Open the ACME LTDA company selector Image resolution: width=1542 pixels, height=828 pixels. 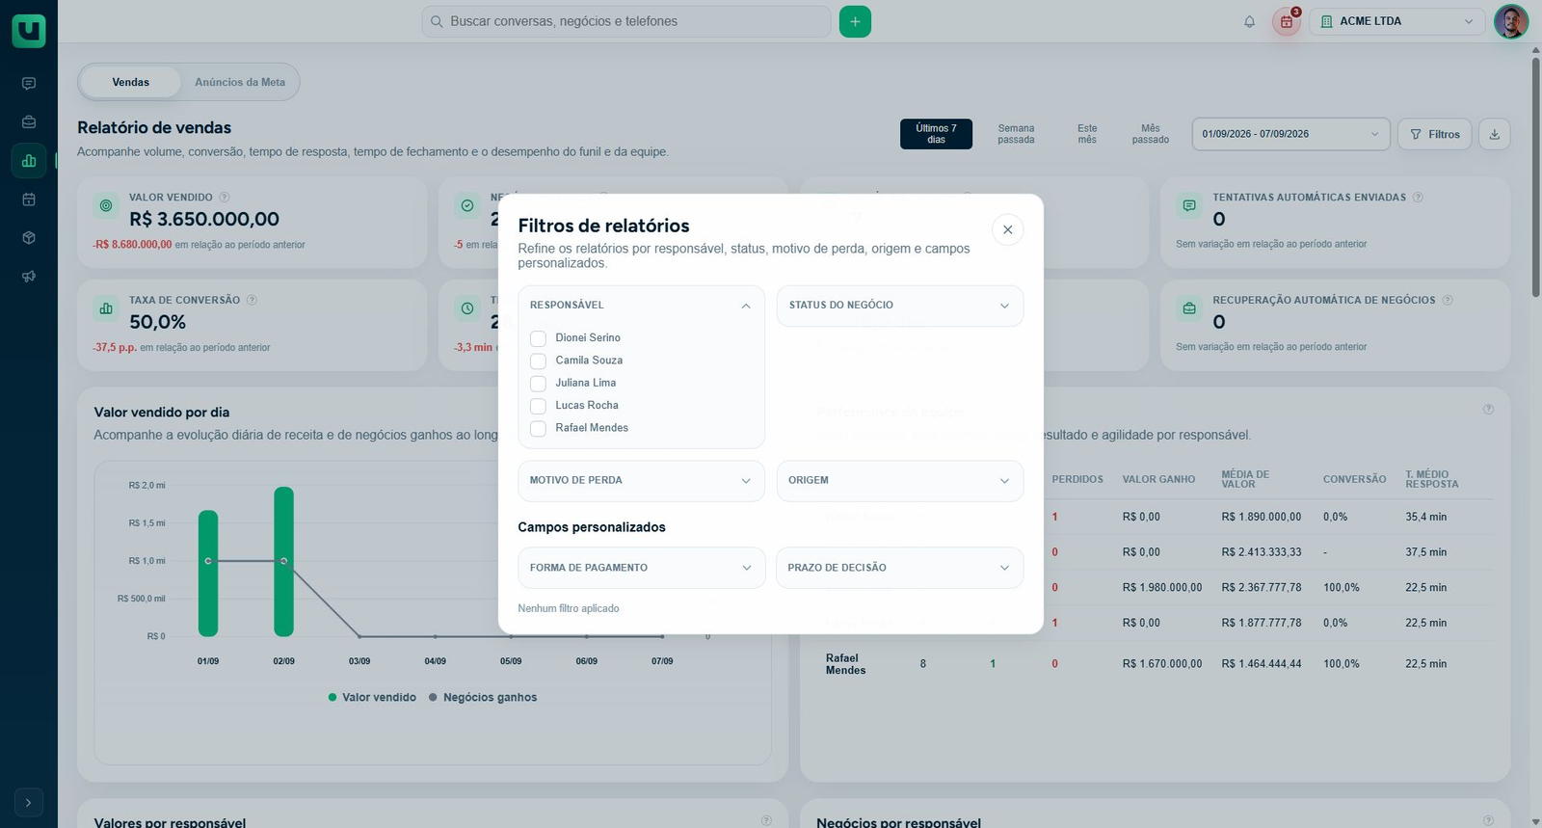tap(1396, 21)
